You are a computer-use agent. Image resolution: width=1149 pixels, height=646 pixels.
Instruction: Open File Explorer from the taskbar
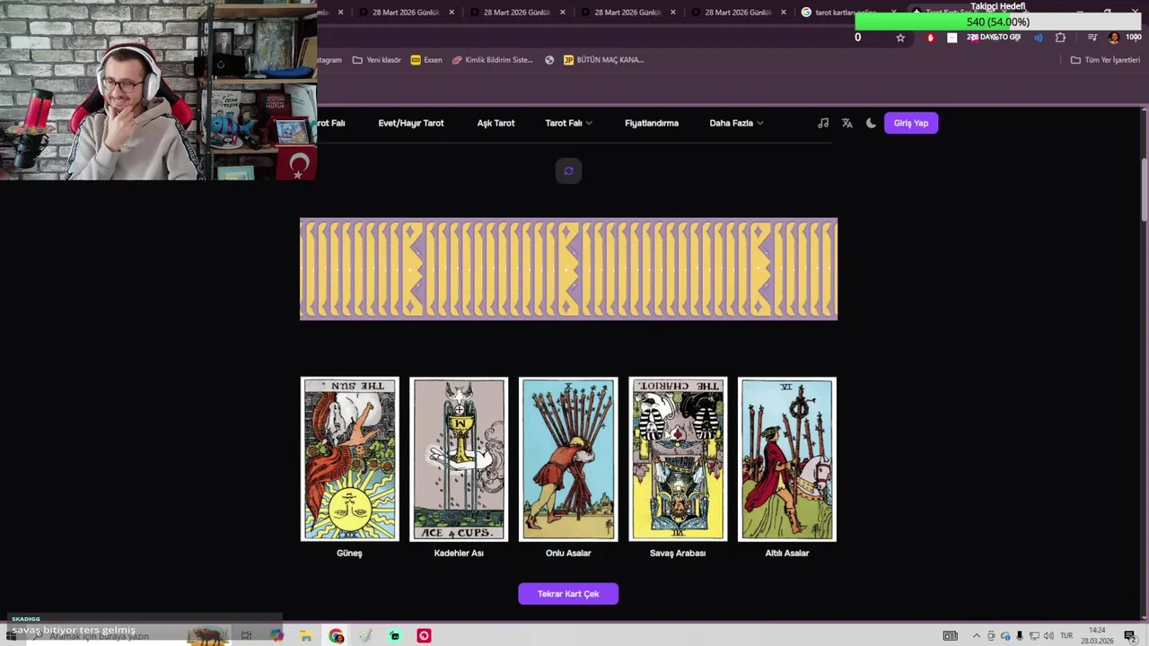(306, 636)
